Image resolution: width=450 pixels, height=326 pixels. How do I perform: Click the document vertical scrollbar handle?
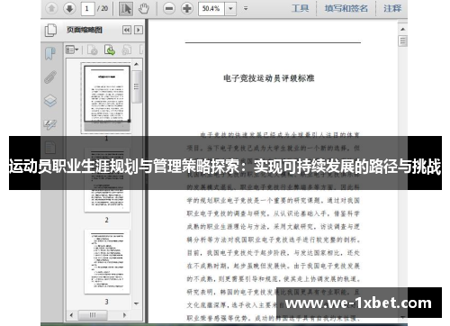tap(402, 41)
